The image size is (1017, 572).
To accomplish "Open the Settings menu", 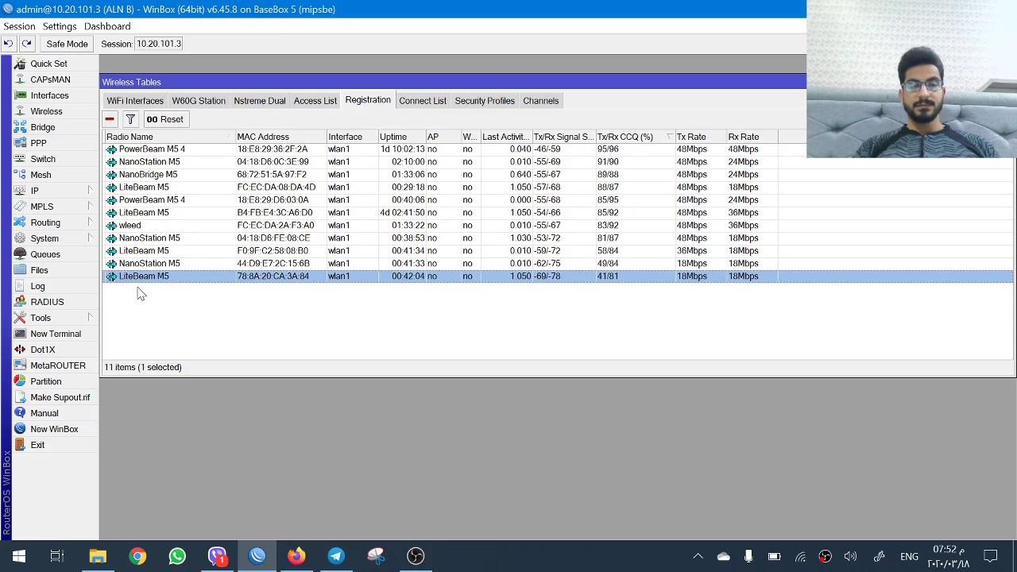I will [x=60, y=26].
